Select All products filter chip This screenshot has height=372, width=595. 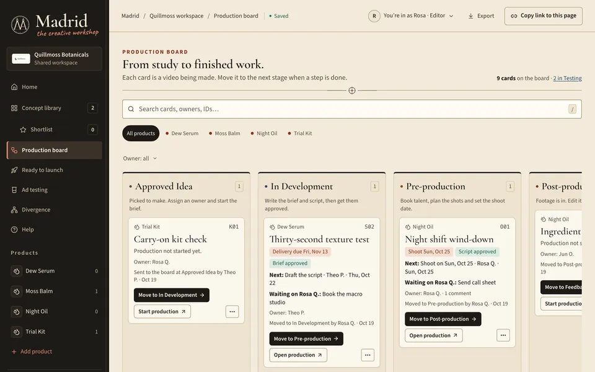141,133
